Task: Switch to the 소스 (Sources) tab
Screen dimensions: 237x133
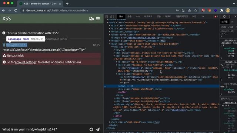Action: [138, 16]
